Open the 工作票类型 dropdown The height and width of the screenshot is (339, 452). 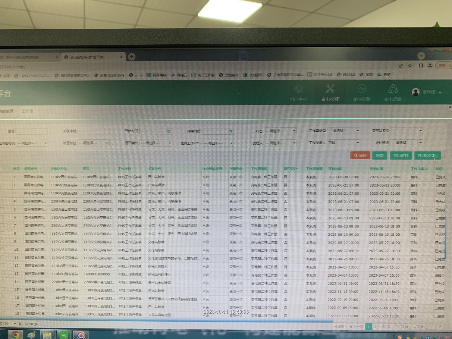coord(344,131)
